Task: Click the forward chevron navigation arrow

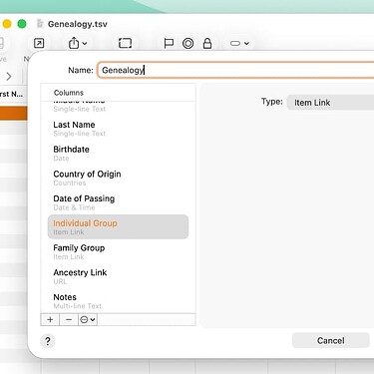Action: [x=9, y=77]
